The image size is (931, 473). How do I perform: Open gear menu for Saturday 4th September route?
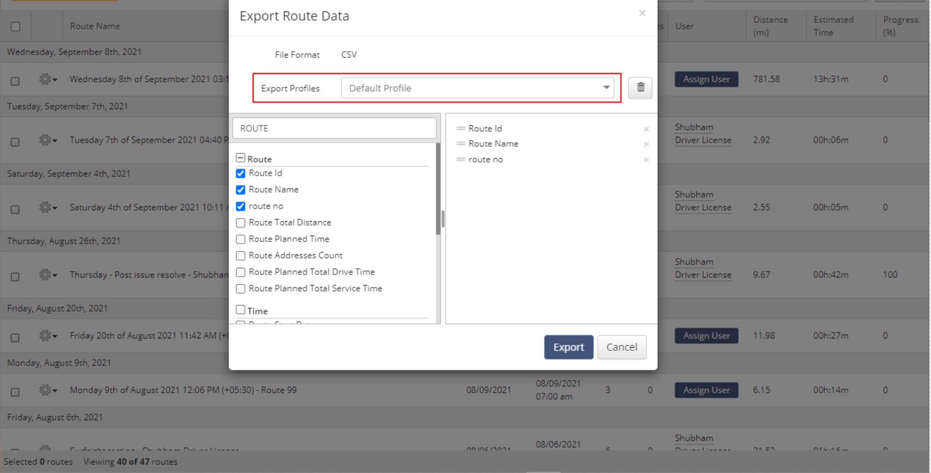tap(48, 207)
